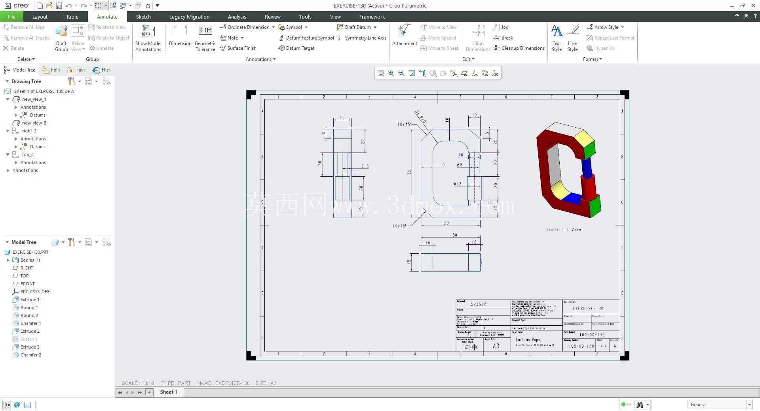The height and width of the screenshot is (411, 760).
Task: Switch to the Table tab
Action: coord(72,17)
